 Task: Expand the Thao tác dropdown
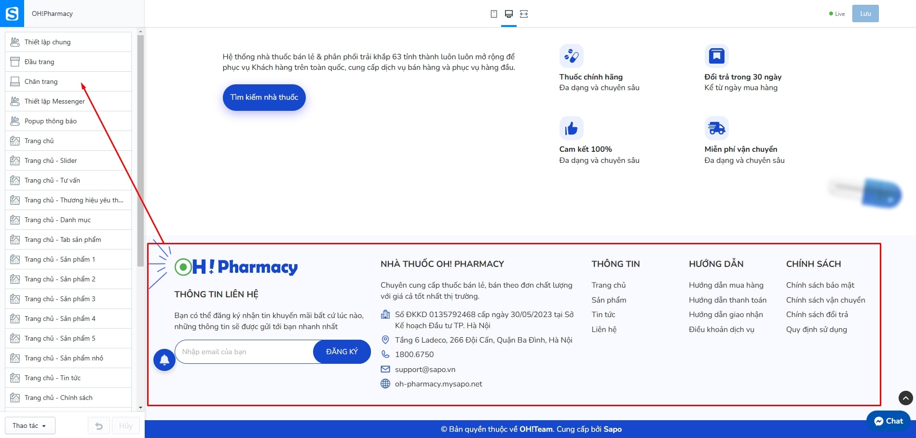click(x=30, y=426)
